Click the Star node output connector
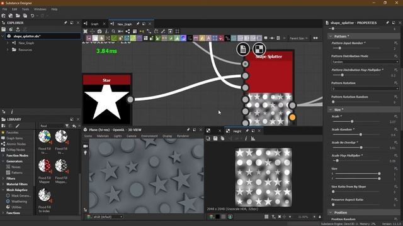The width and height of the screenshot is (403, 226). click(x=130, y=99)
